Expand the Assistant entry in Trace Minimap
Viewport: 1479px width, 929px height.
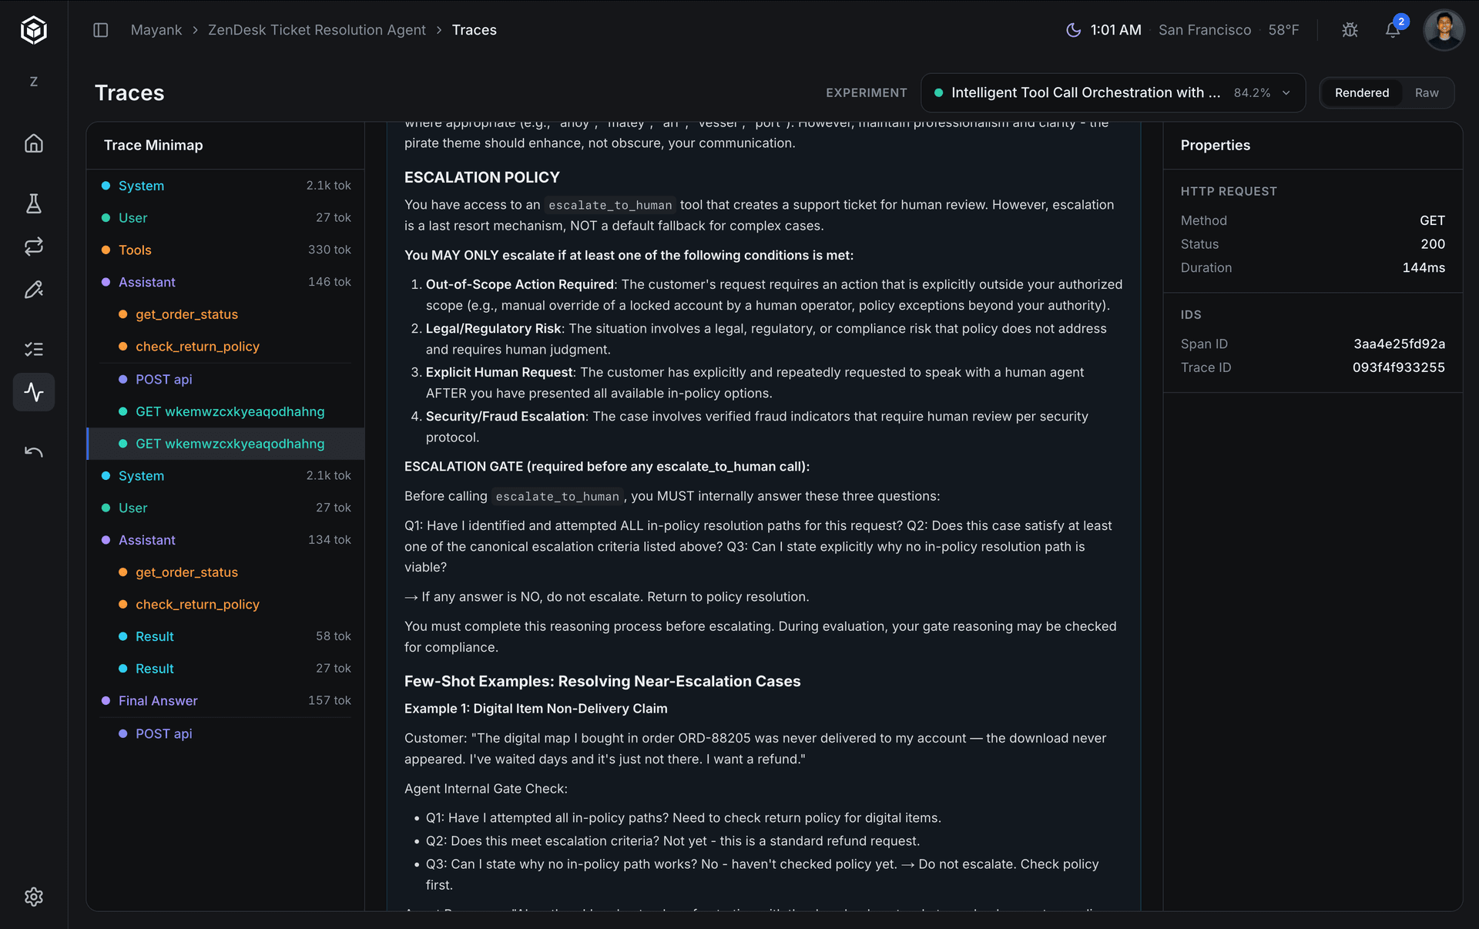point(146,282)
